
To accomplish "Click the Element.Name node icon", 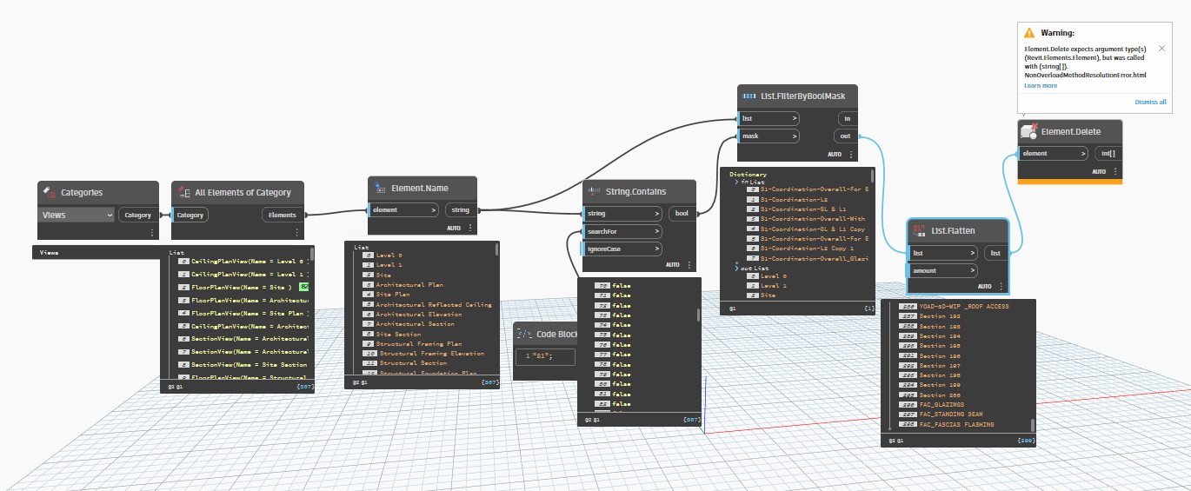I will (x=380, y=188).
